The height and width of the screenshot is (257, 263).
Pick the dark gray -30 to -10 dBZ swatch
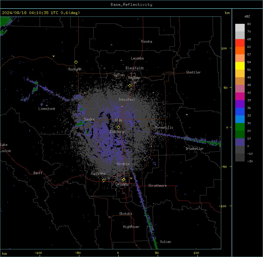(240, 157)
